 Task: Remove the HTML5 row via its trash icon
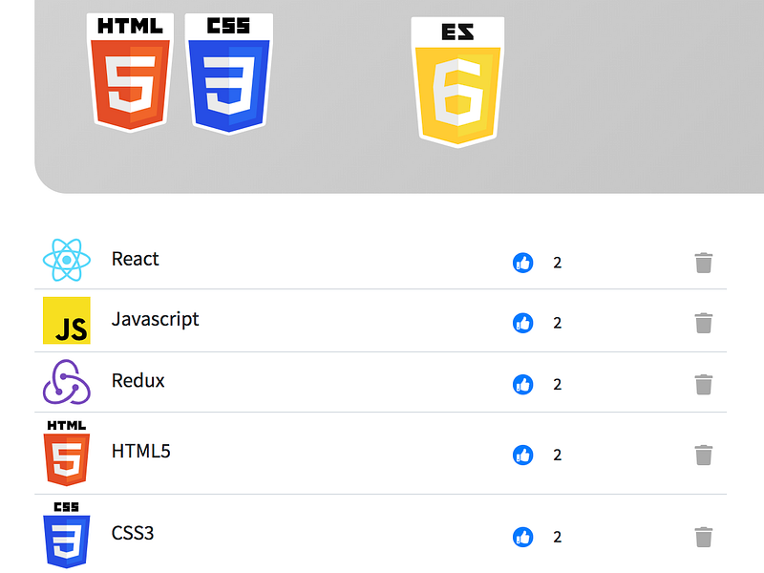coord(704,455)
